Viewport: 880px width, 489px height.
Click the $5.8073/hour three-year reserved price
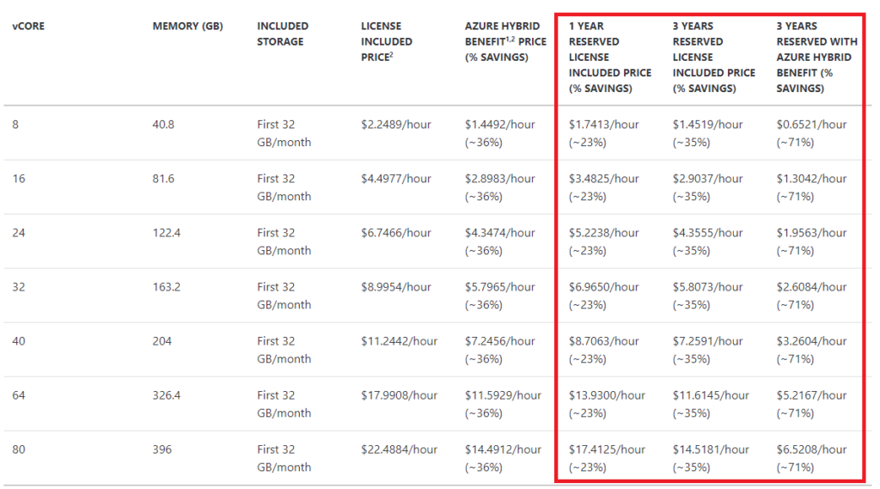pos(708,287)
